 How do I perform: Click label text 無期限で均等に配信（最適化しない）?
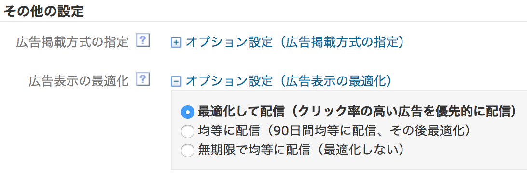coord(301,150)
